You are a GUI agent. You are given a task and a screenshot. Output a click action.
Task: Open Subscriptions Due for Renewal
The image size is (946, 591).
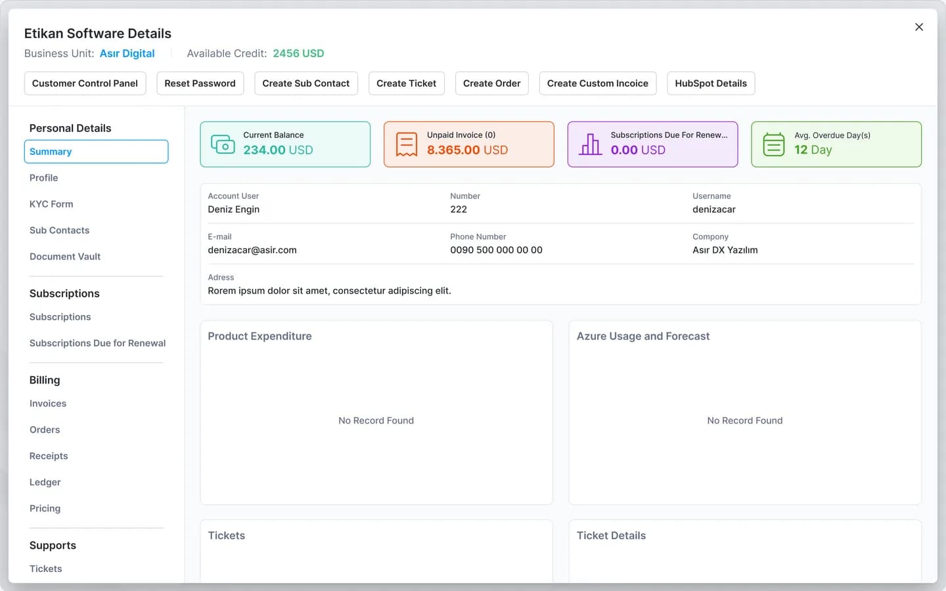(x=97, y=343)
